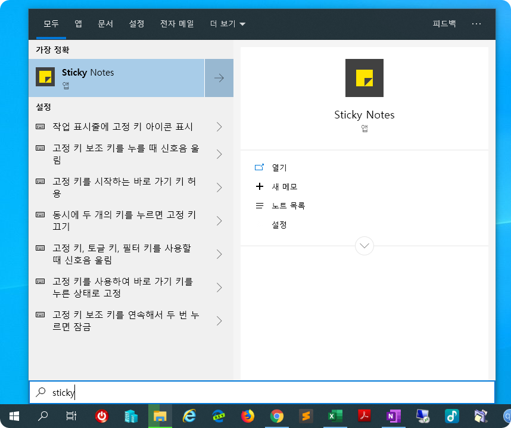Click 가장 정확 section heading
This screenshot has width=511, height=428.
[x=52, y=50]
